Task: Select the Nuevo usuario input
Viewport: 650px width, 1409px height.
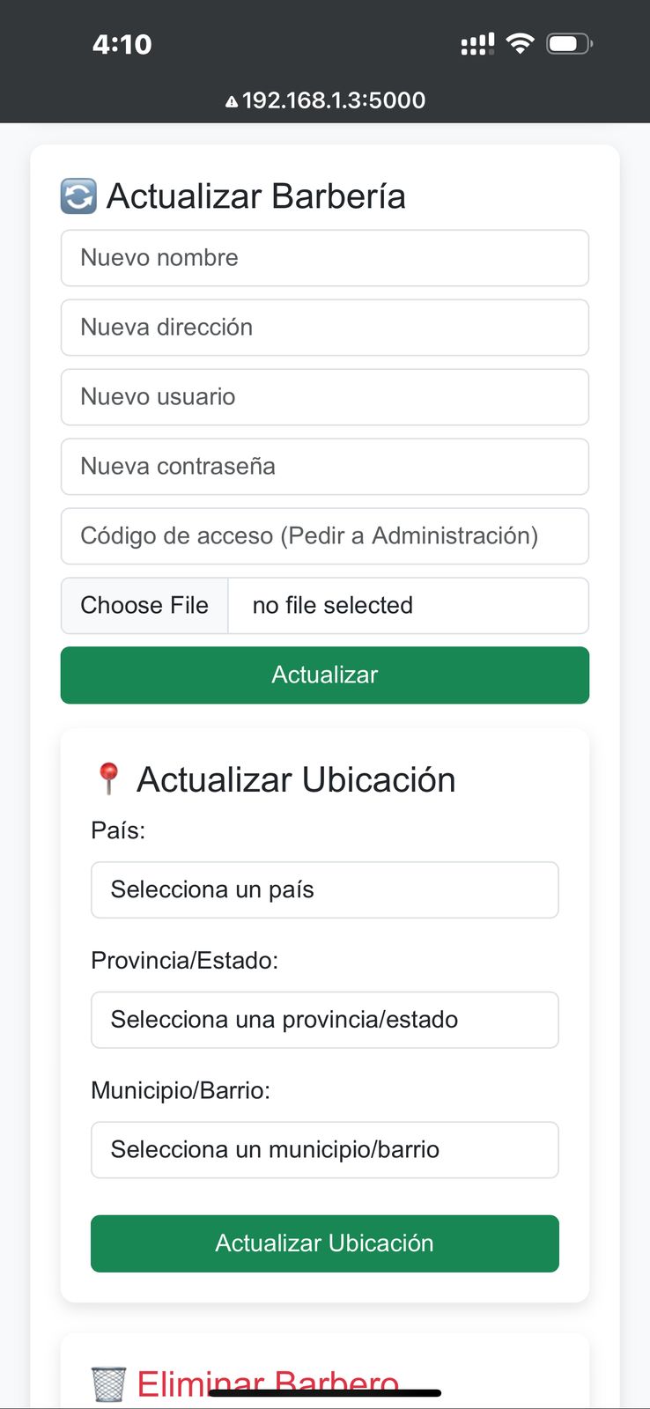Action: (x=324, y=397)
